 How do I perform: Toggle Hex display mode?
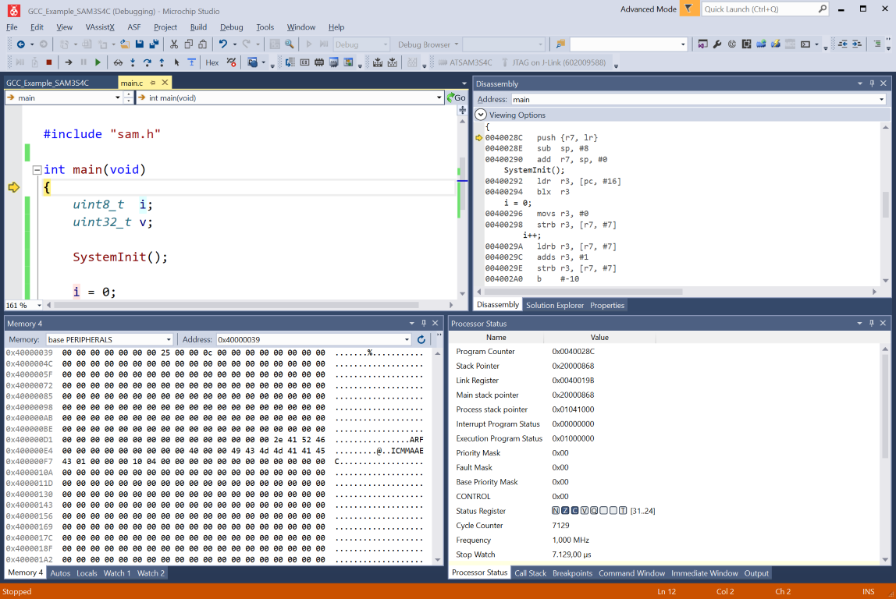point(212,62)
